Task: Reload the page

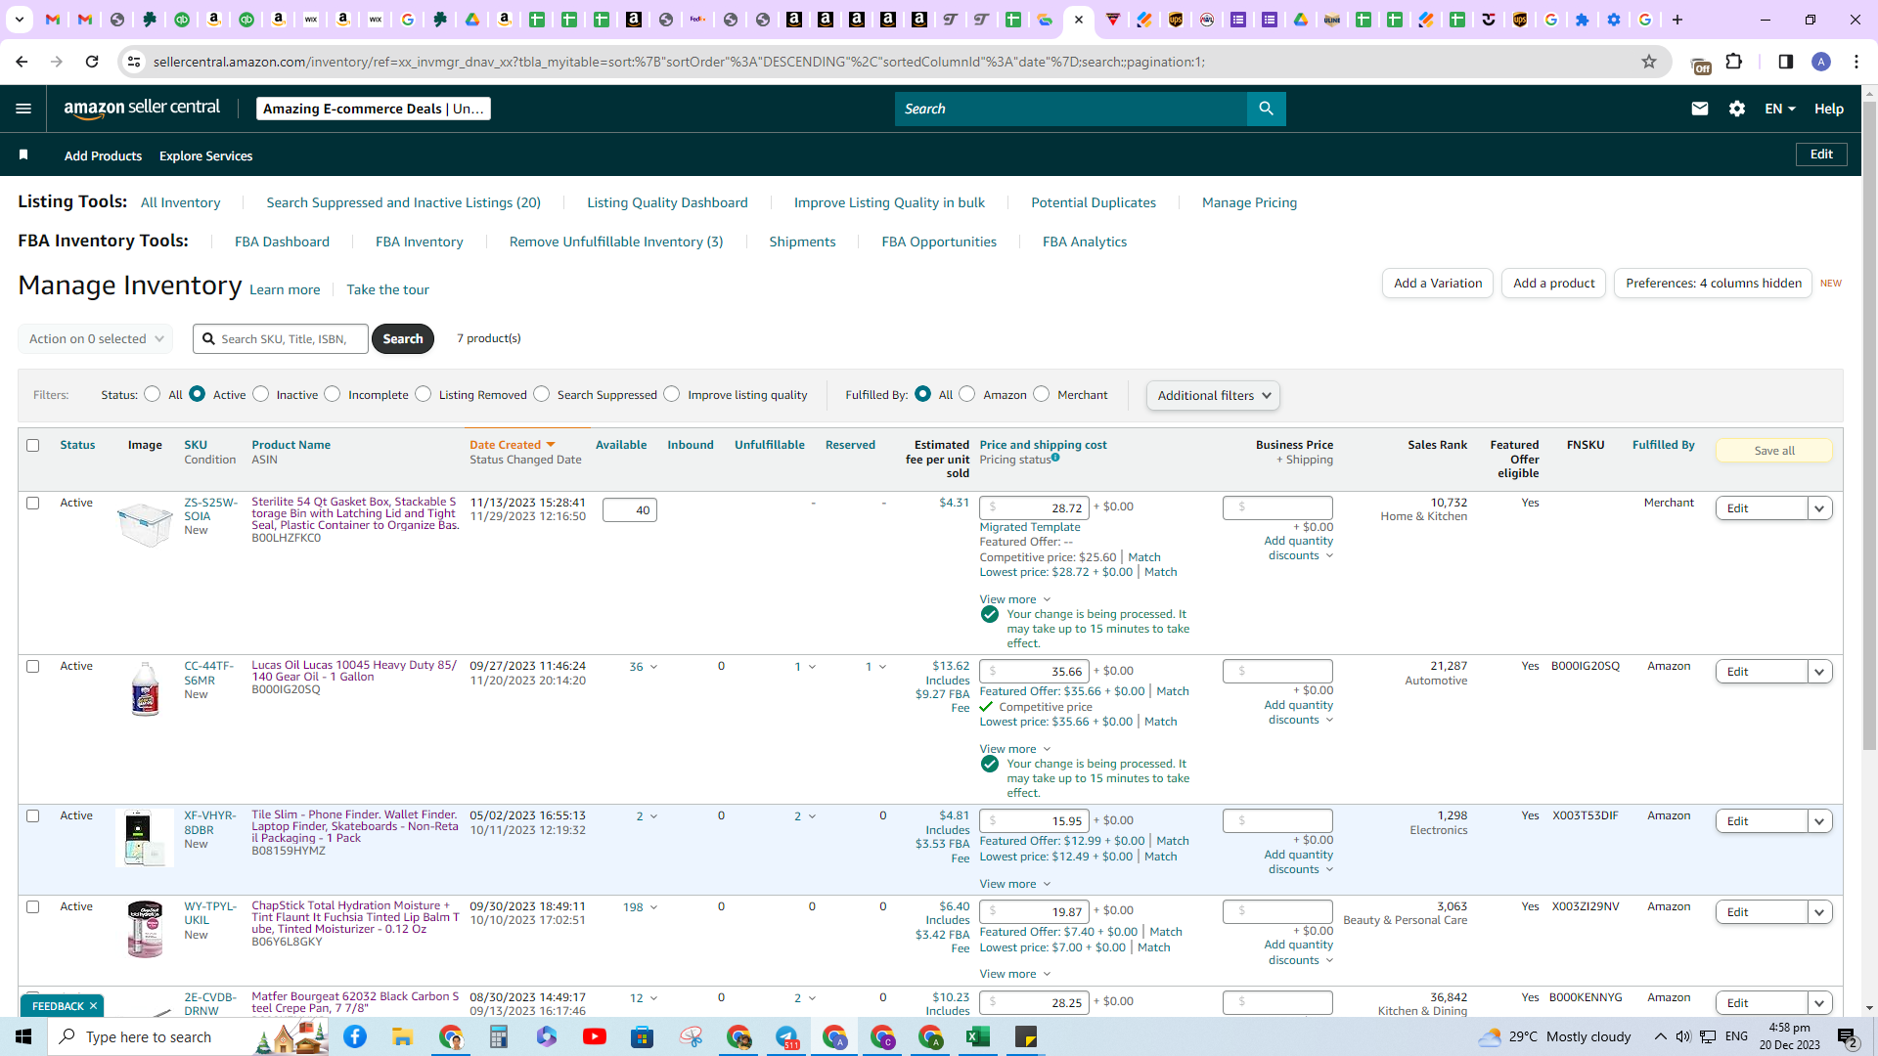Action: (92, 62)
